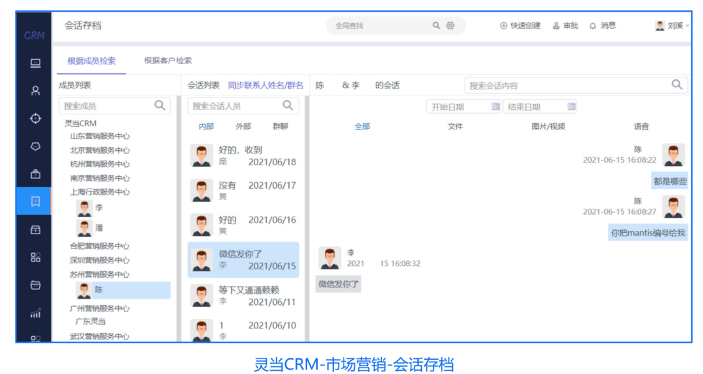
Task: Open the monitor dashboard sidebar icon
Action: [35, 63]
